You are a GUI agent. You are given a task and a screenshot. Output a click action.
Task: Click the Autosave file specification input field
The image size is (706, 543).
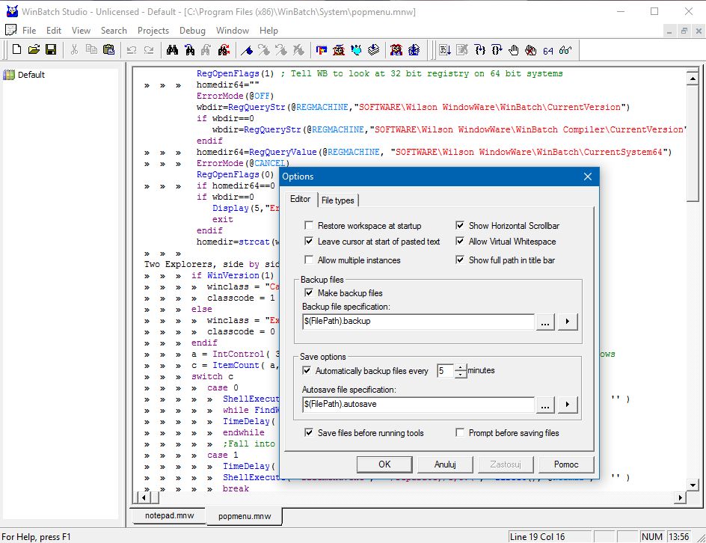pyautogui.click(x=418, y=405)
